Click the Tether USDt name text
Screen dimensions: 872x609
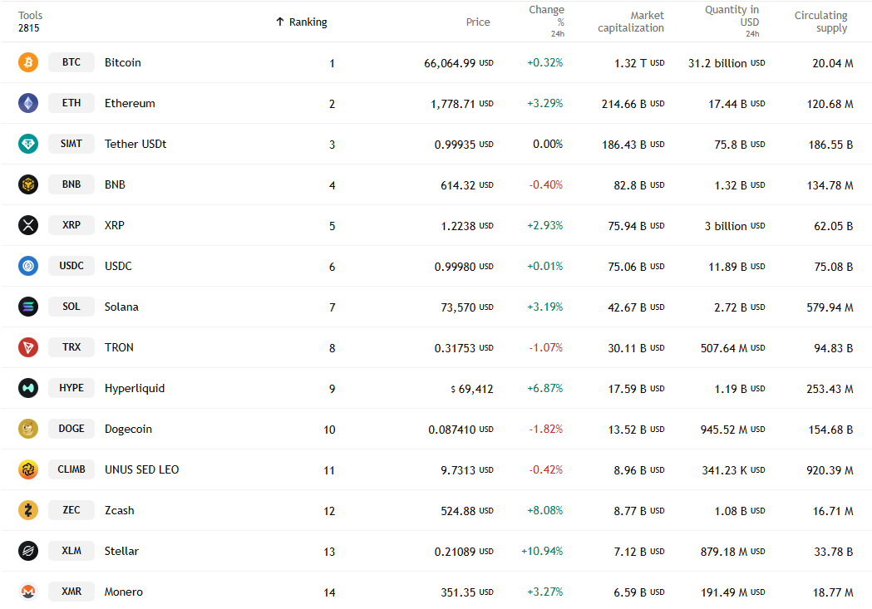[x=135, y=144]
